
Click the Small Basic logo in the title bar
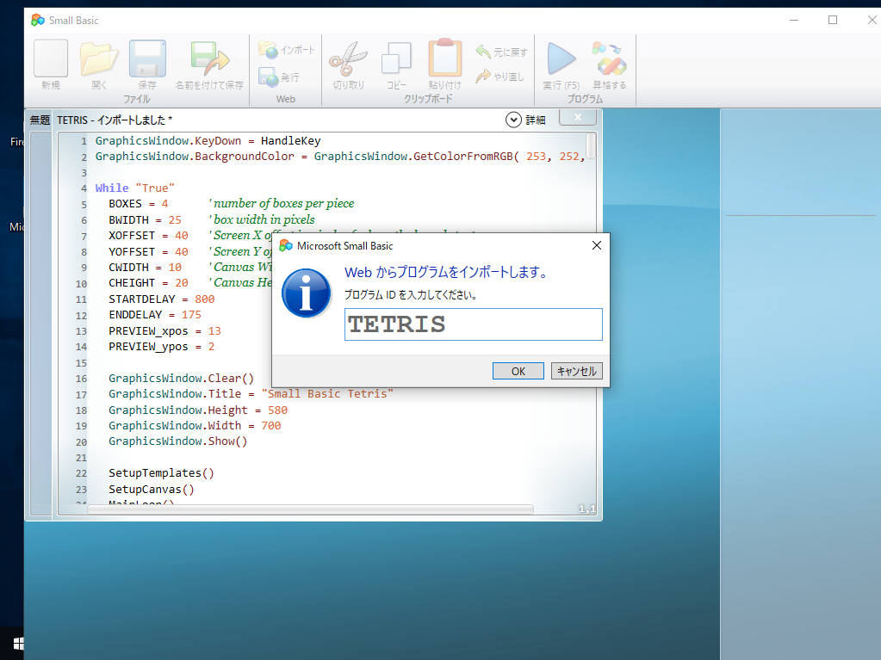pyautogui.click(x=38, y=20)
